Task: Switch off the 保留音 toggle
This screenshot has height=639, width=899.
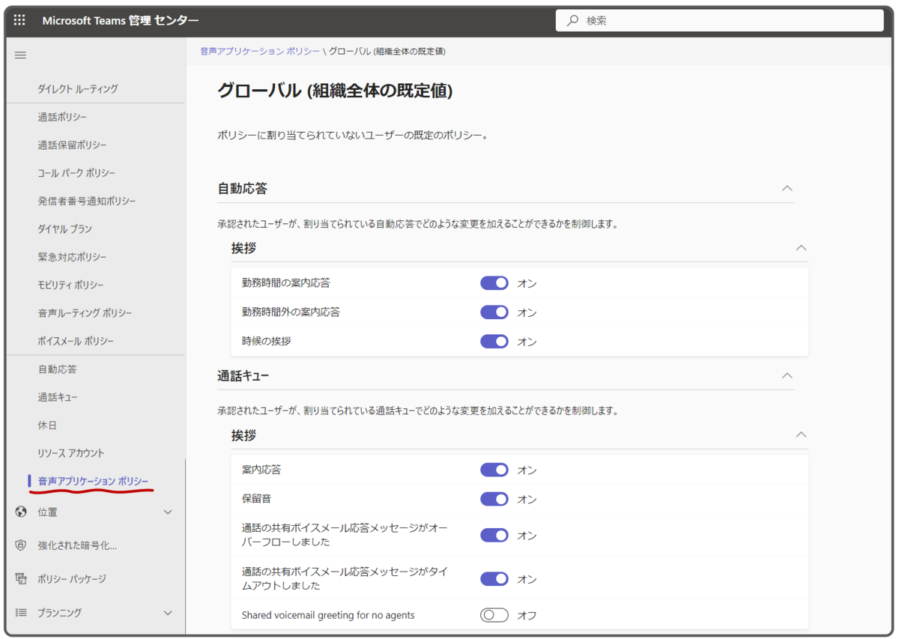Action: click(x=494, y=499)
